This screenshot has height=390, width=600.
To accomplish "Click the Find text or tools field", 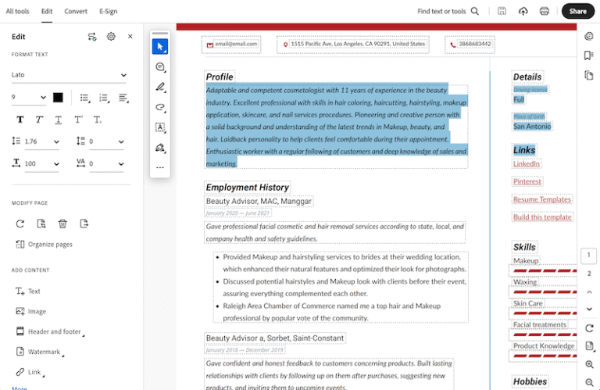I will click(441, 11).
